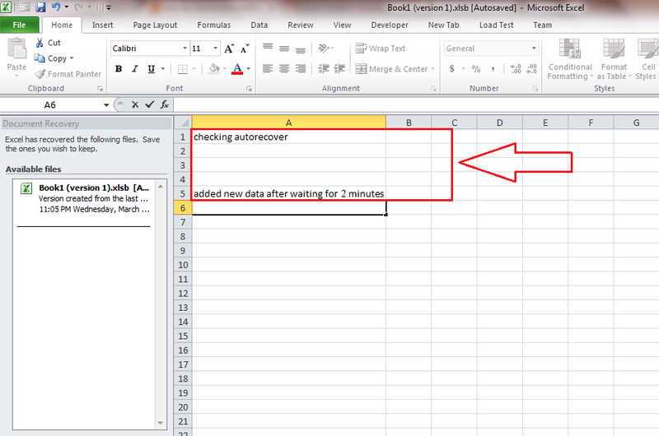Toggle Underline formatting
The image size is (659, 436).
(151, 69)
